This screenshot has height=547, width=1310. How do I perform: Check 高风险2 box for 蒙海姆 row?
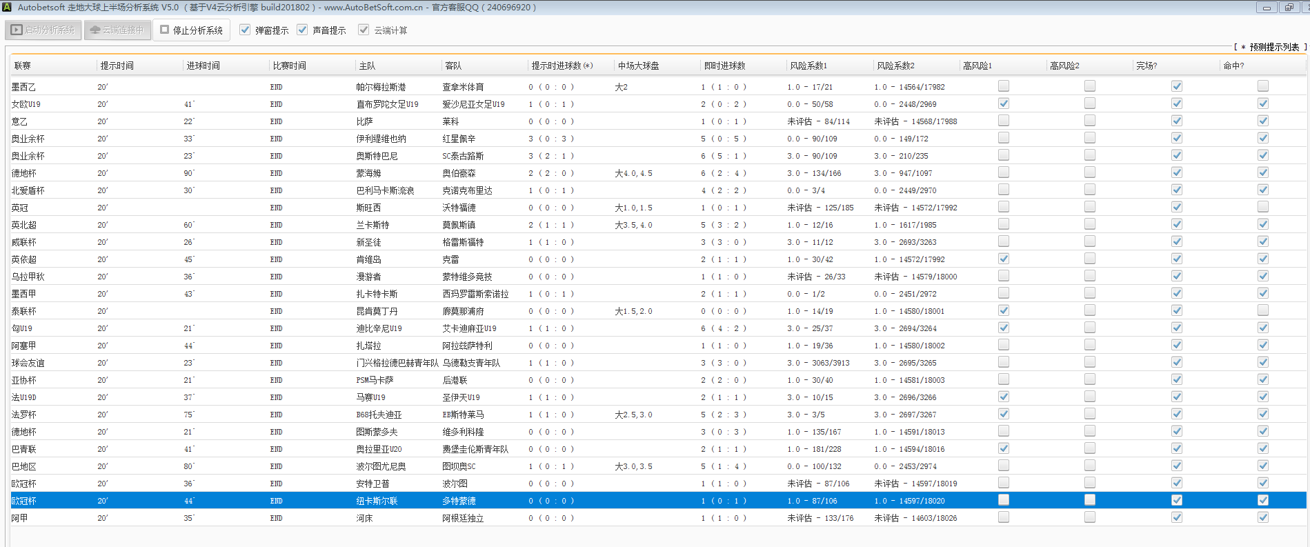click(1090, 172)
